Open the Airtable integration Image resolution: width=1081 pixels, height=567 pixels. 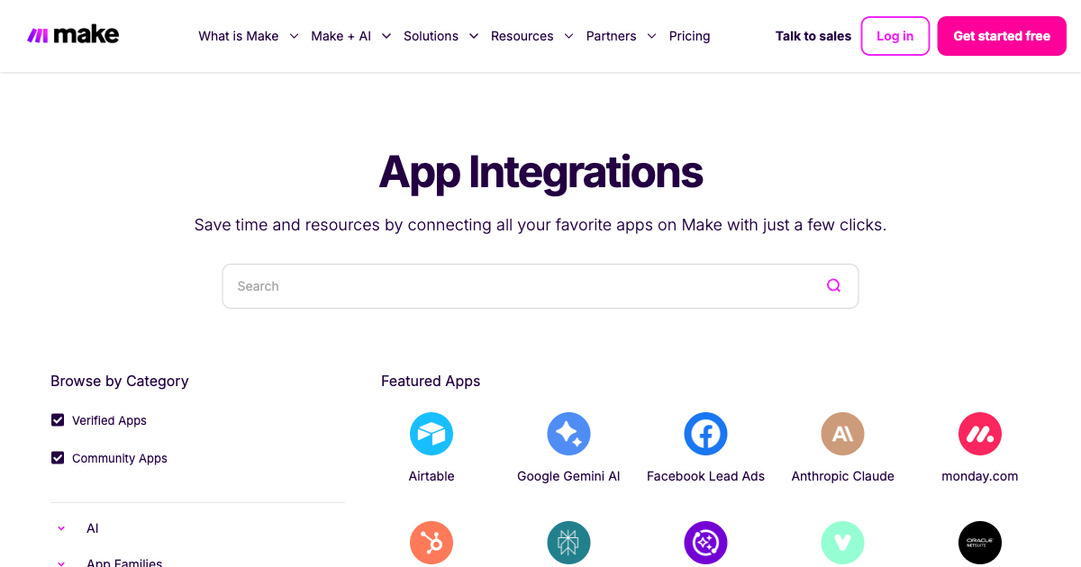click(431, 433)
